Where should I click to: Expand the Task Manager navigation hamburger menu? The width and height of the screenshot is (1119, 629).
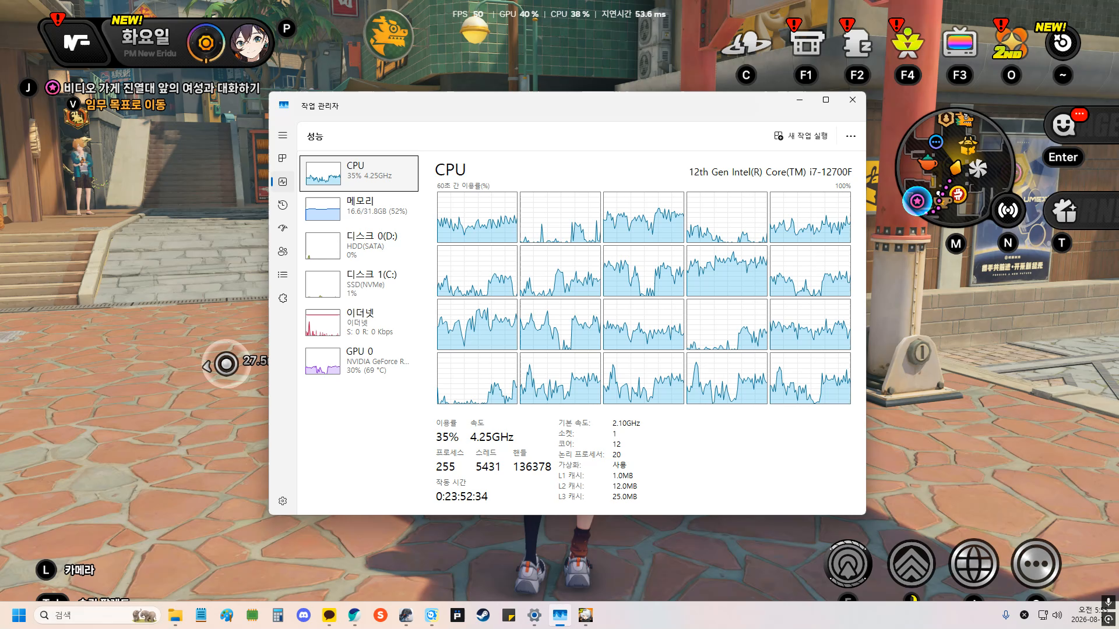click(283, 135)
